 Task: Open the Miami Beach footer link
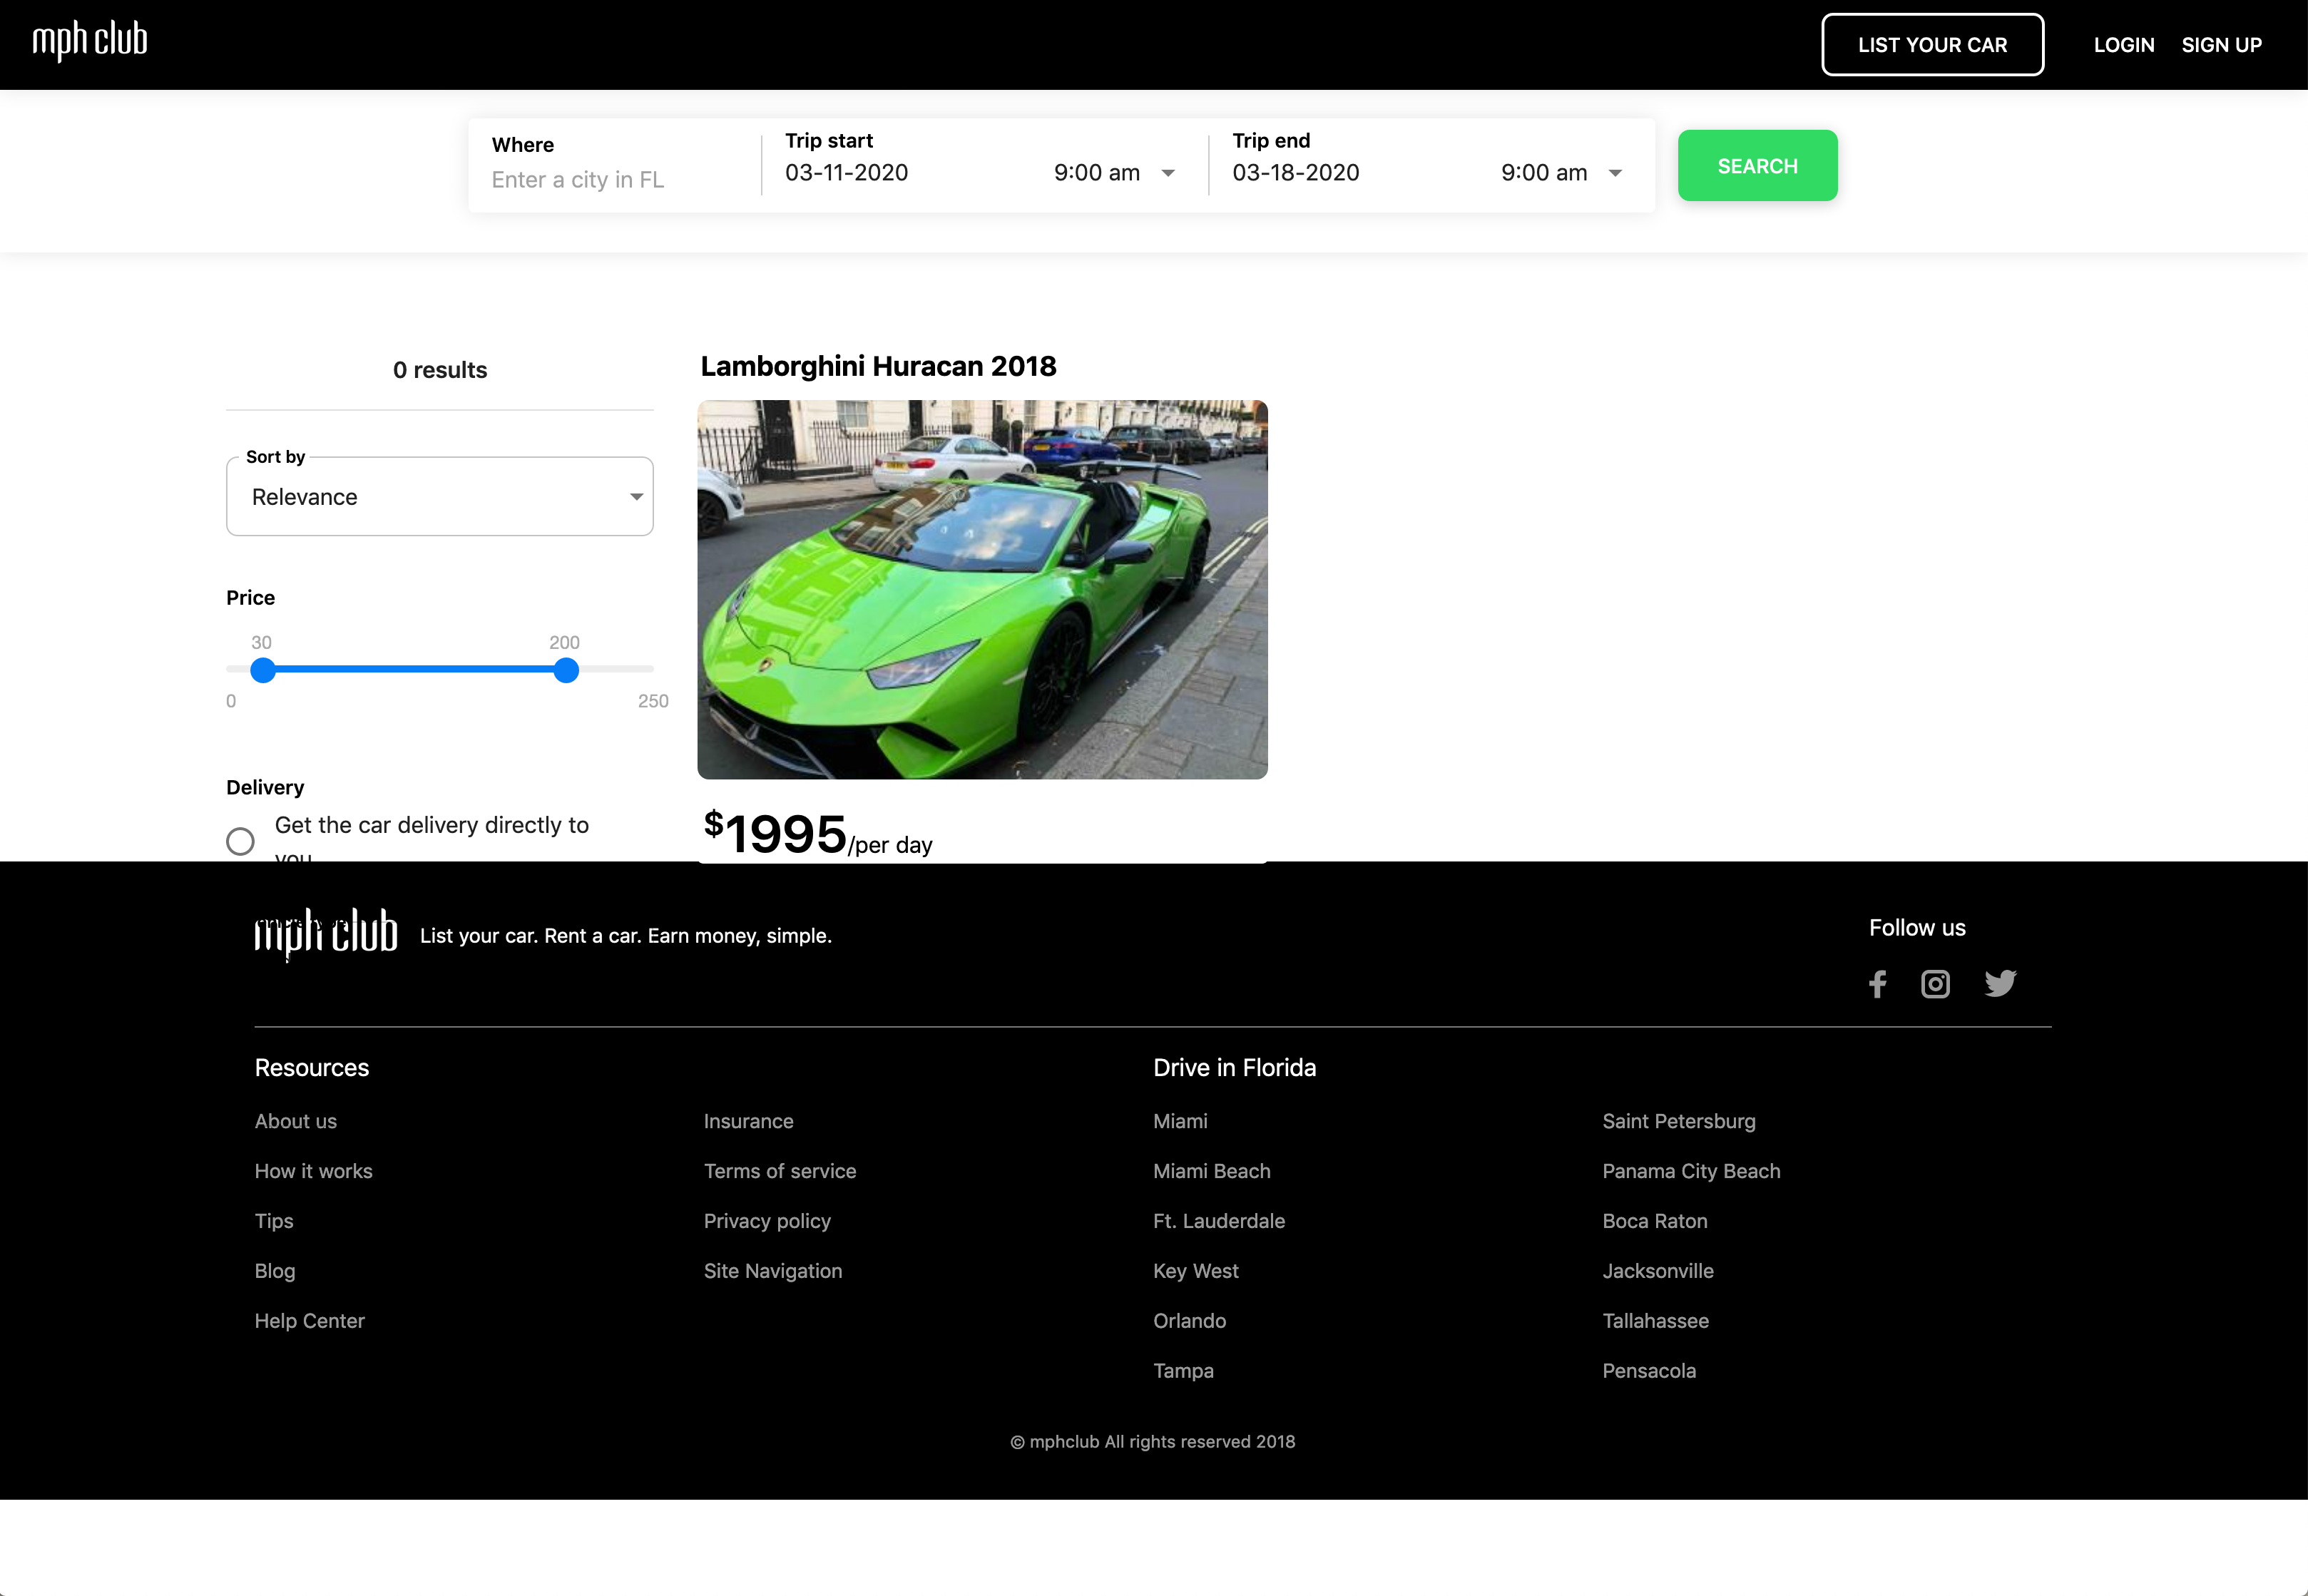[x=1211, y=1171]
